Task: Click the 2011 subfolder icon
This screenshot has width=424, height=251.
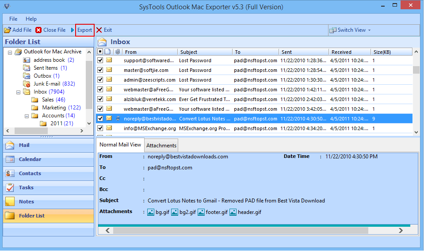Action: coord(43,124)
